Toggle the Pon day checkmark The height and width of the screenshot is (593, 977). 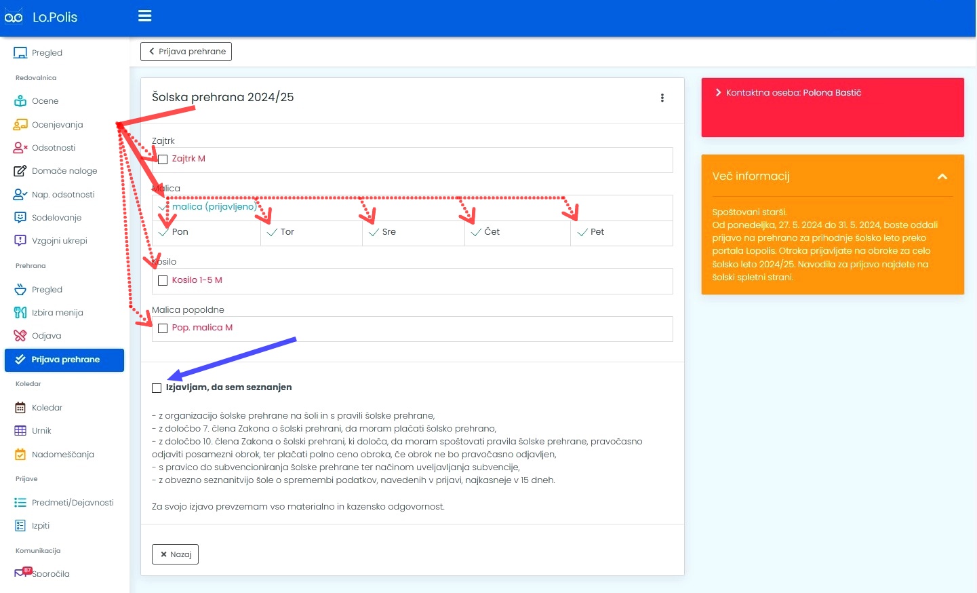pyautogui.click(x=163, y=232)
